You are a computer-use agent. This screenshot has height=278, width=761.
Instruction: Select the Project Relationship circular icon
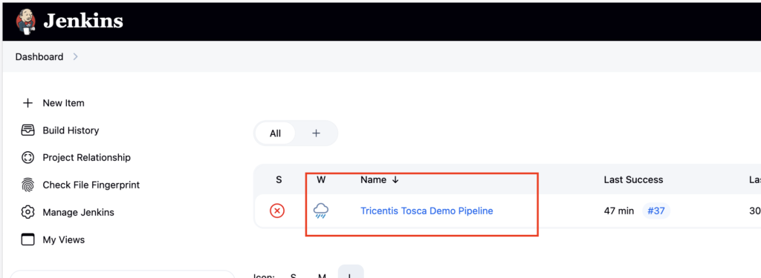pyautogui.click(x=27, y=157)
